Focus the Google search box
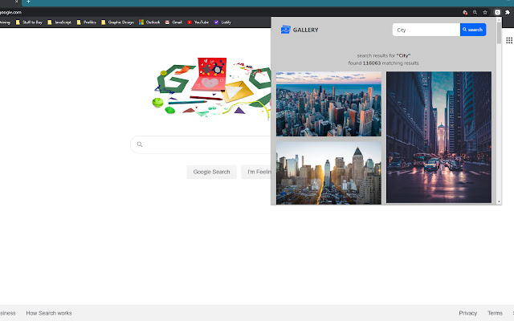 [201, 144]
